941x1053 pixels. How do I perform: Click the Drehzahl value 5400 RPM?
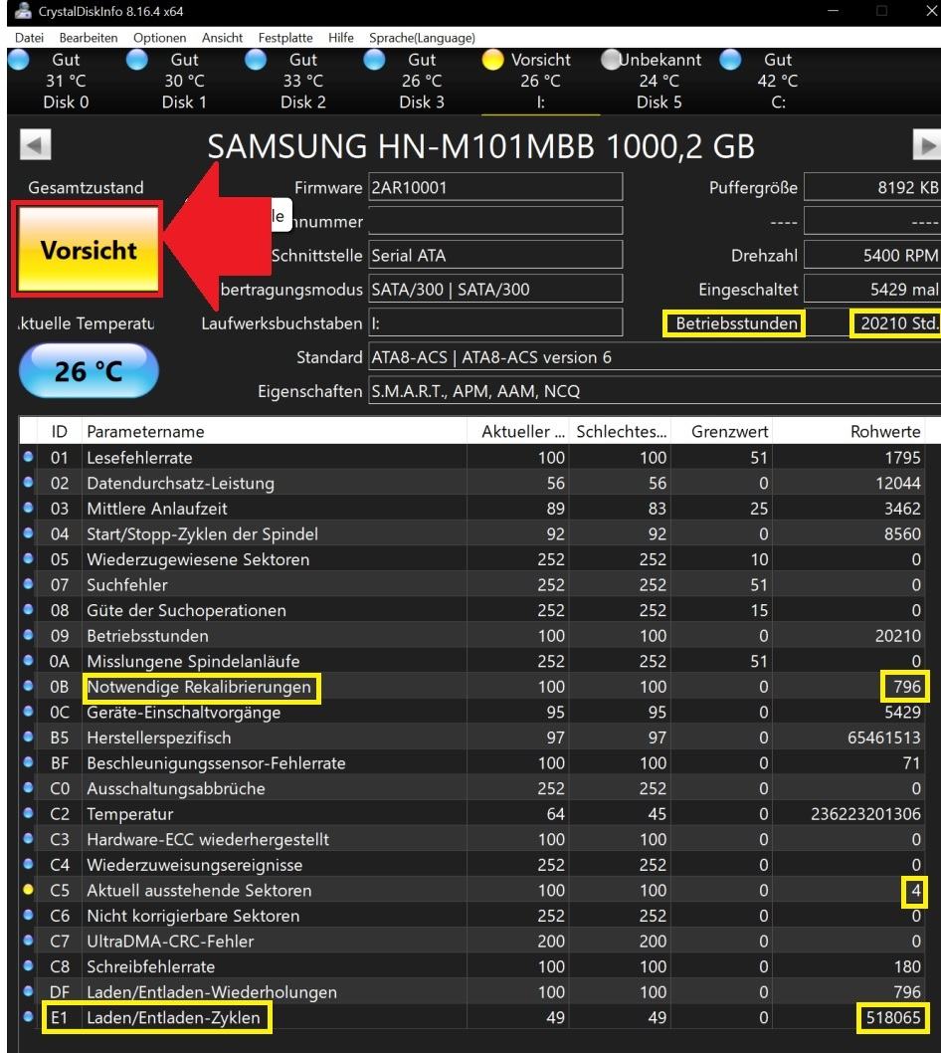pyautogui.click(x=872, y=255)
